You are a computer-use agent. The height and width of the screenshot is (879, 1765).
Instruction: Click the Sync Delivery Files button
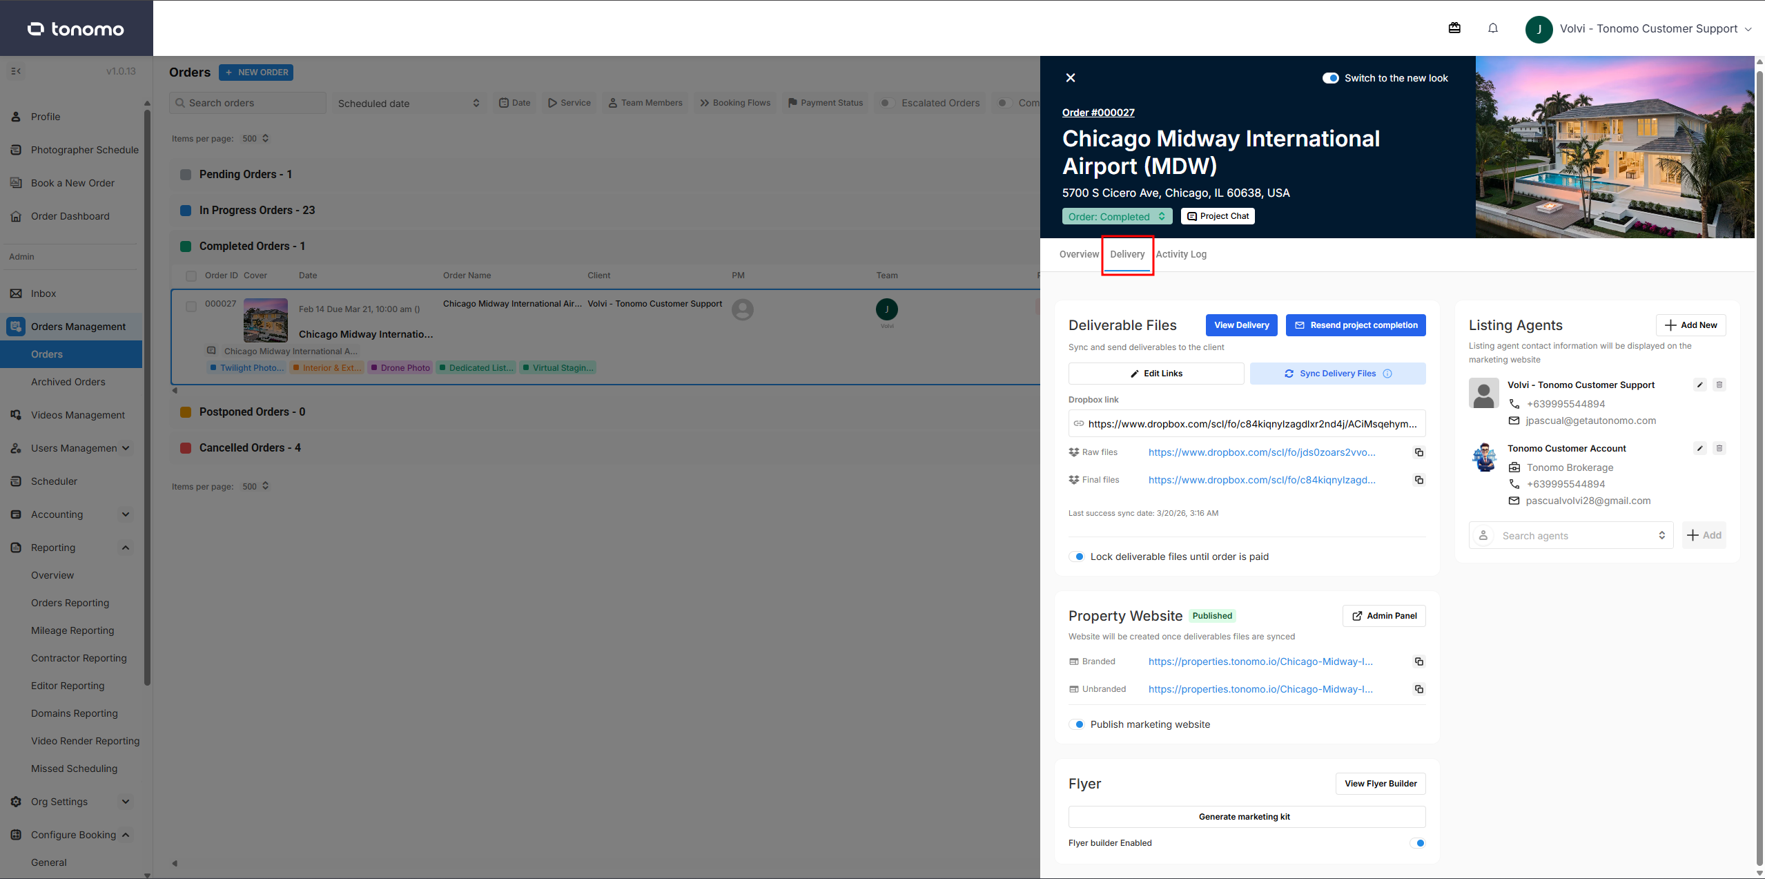1338,374
